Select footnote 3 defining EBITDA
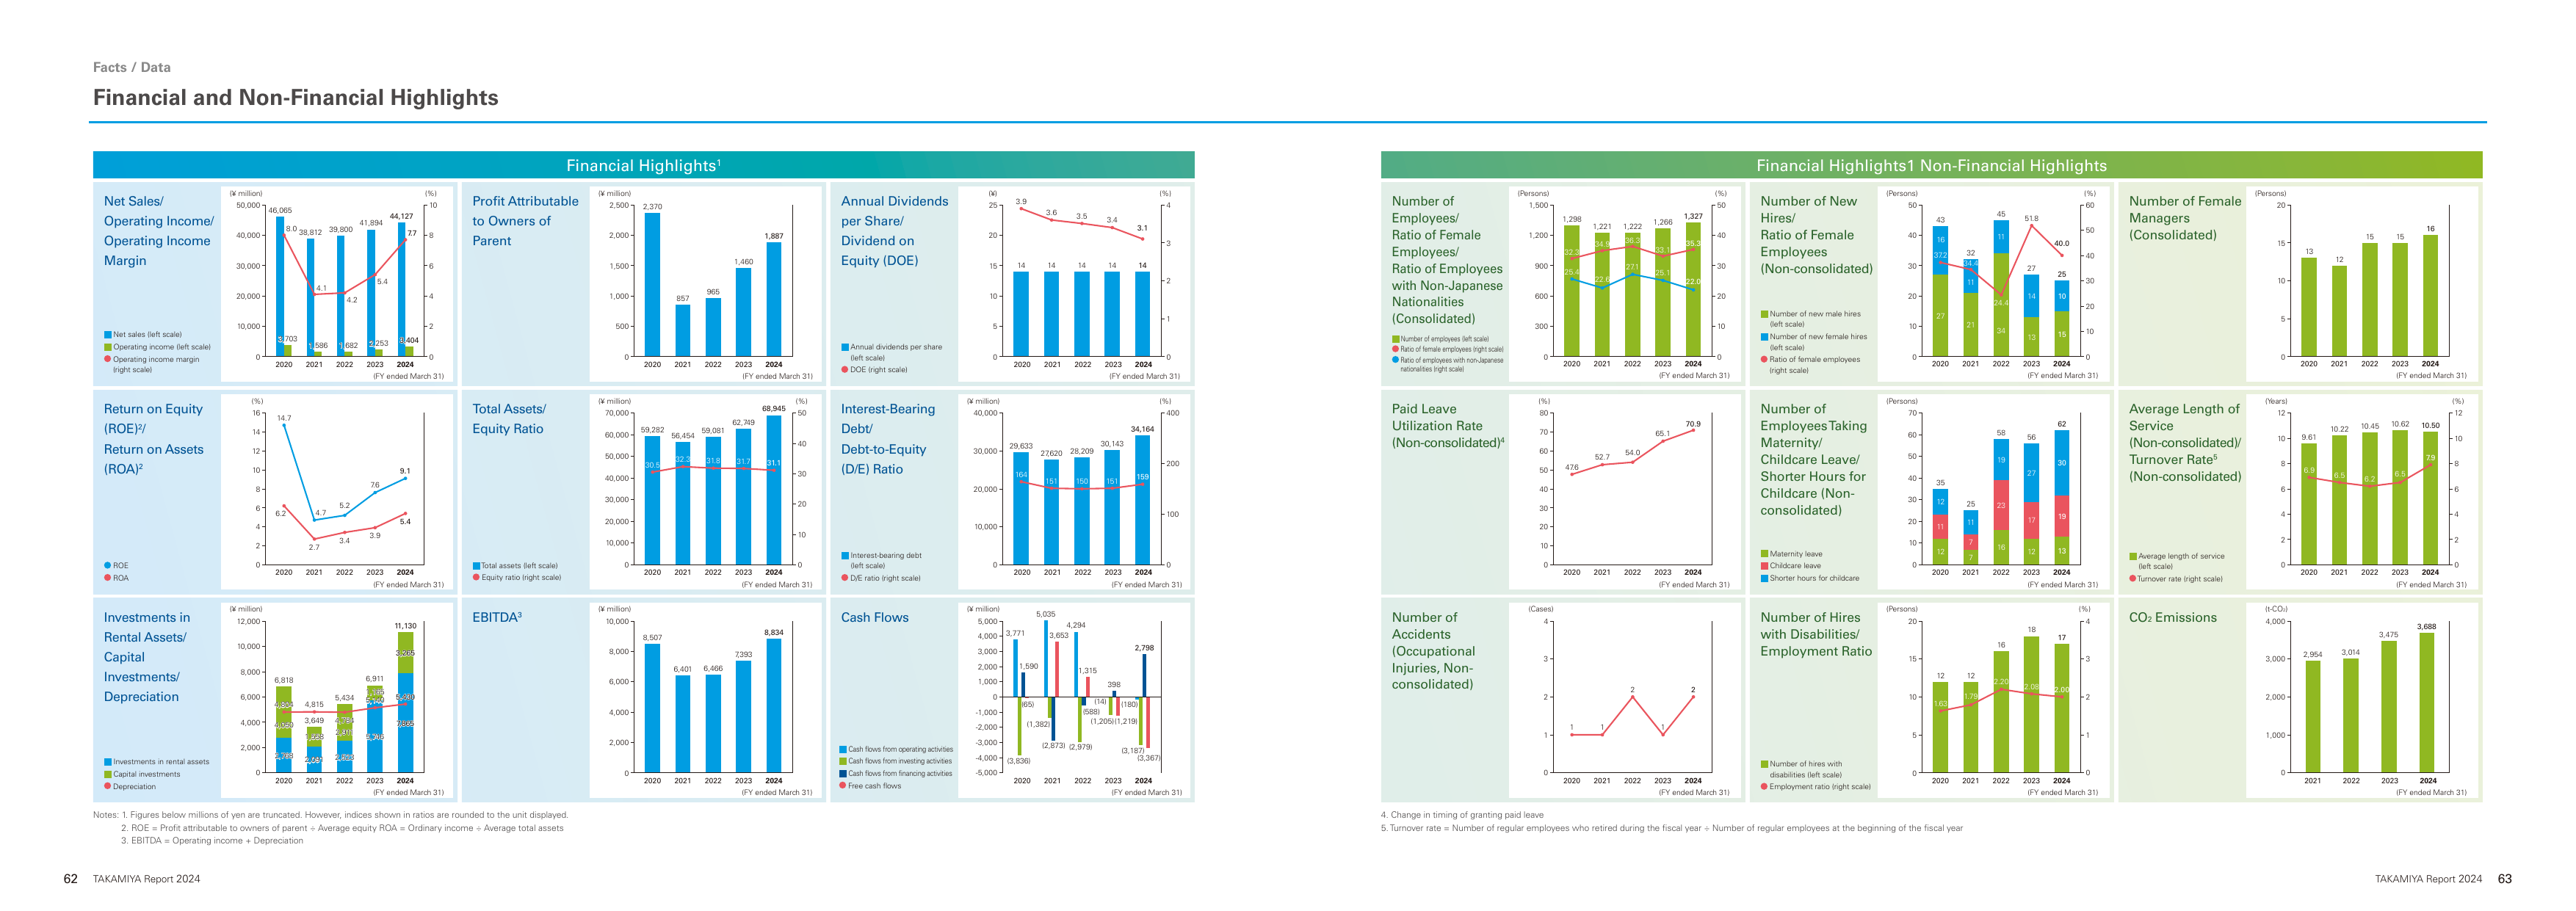 pos(212,841)
